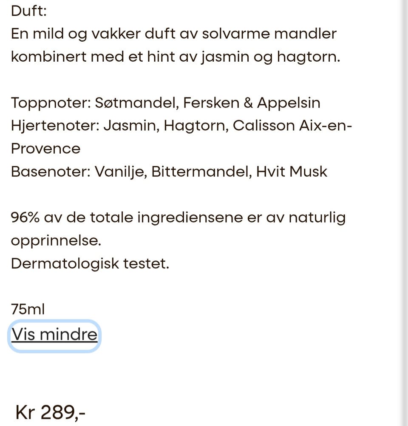Click the word Vanilje
Screen dimensions: 408x426
[x=120, y=172]
